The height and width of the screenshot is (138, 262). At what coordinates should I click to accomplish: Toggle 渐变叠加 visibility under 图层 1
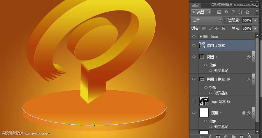pyautogui.click(x=211, y=127)
